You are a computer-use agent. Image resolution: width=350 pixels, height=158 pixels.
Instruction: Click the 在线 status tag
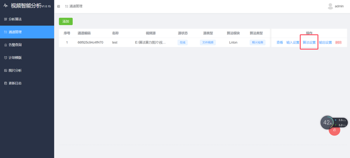coord(183,42)
